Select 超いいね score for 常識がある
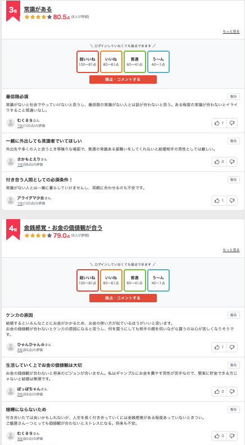 (88, 62)
